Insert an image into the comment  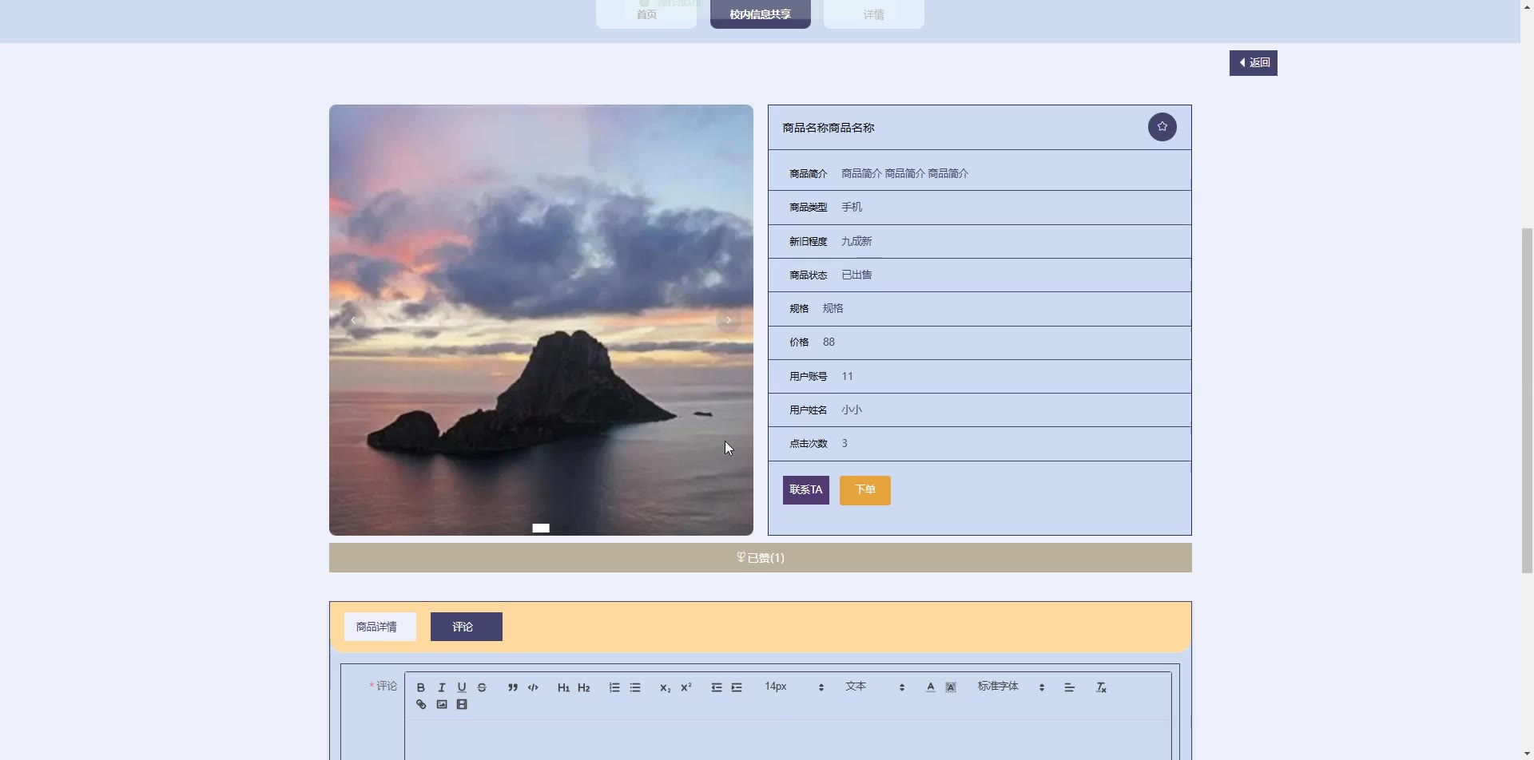[x=442, y=705]
